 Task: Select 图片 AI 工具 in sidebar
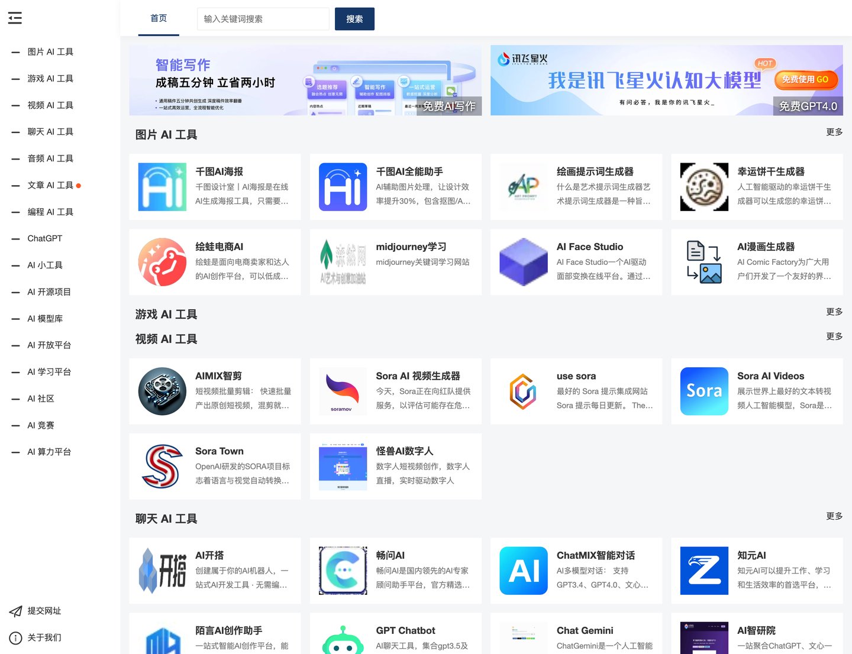click(50, 52)
